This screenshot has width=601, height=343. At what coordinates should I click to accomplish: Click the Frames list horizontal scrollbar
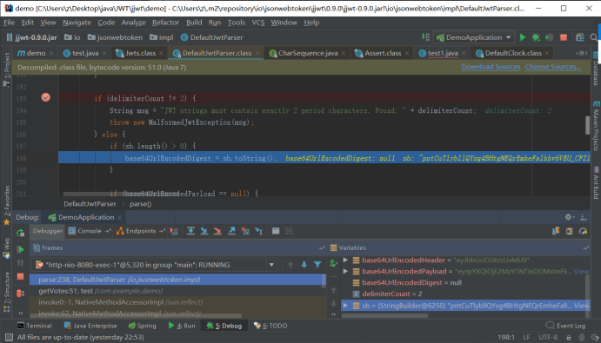tap(136, 316)
